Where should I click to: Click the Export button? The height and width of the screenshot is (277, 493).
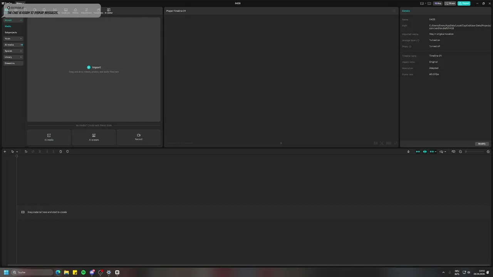(464, 3)
